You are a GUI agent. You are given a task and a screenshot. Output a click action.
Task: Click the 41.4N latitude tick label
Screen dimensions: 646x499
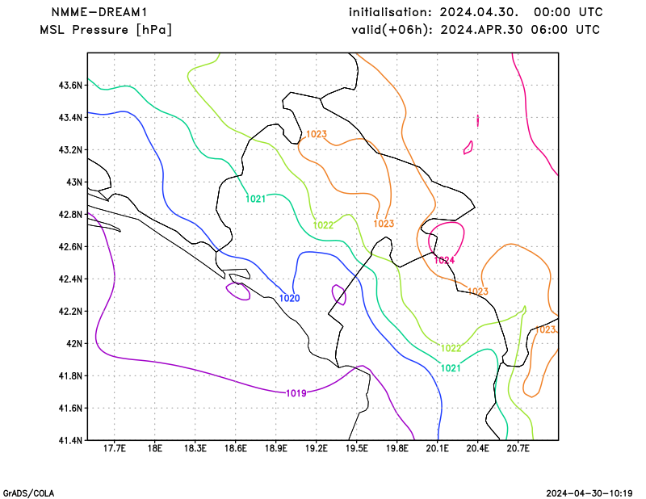pyautogui.click(x=70, y=440)
